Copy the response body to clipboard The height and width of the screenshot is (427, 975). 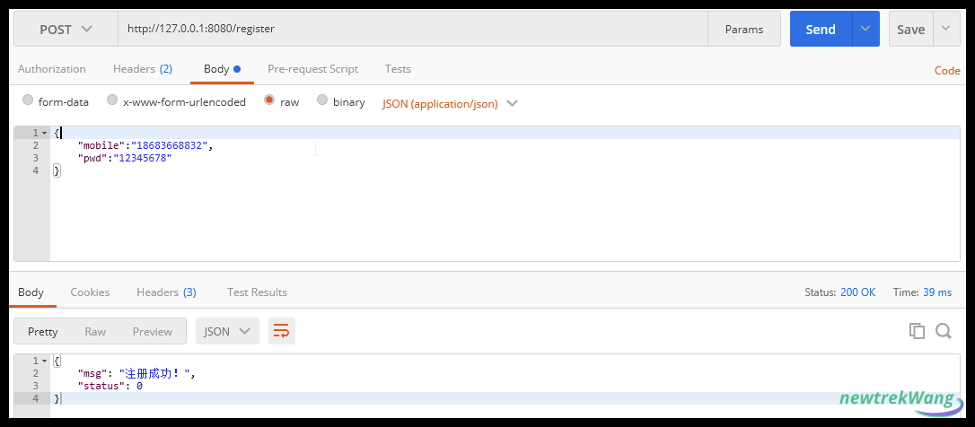[x=917, y=331]
